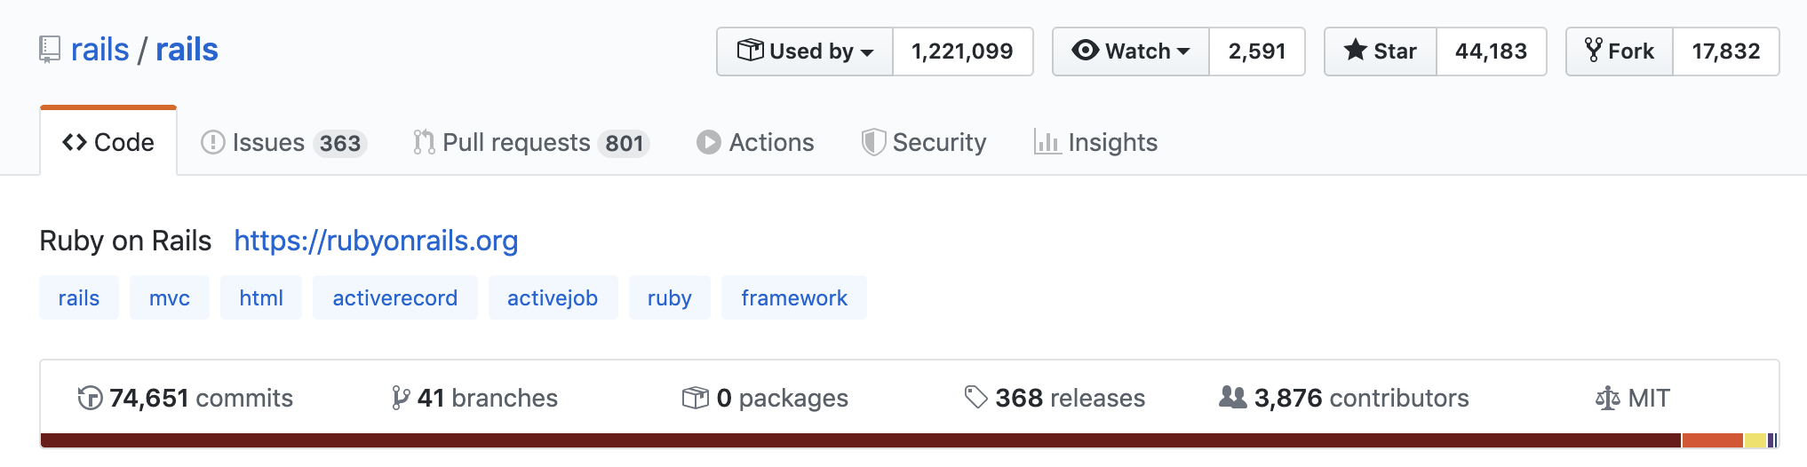This screenshot has width=1807, height=467.
Task: Open the Watch dropdown menu
Action: tap(1131, 51)
